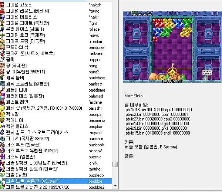Click the icon beside 패스트 레인

tap(2, 102)
